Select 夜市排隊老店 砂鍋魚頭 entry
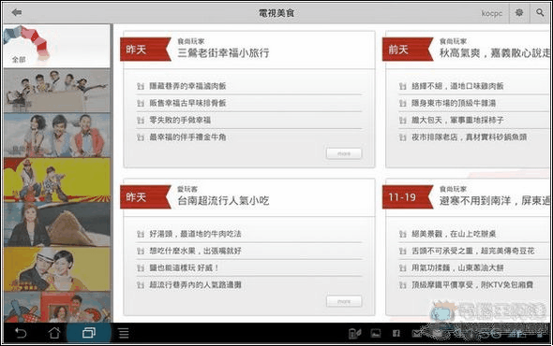 (x=469, y=137)
